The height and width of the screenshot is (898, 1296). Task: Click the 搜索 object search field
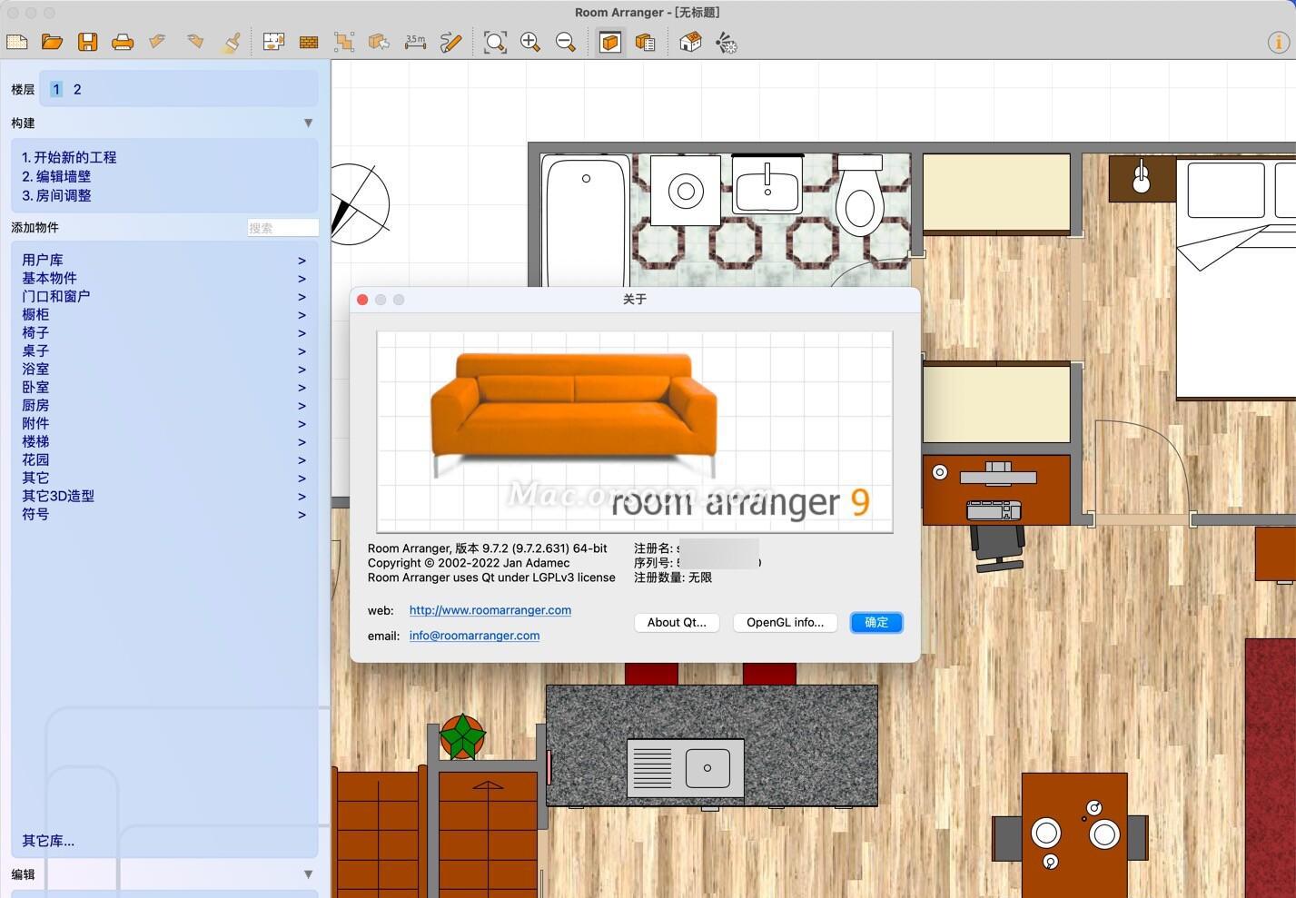coord(282,228)
